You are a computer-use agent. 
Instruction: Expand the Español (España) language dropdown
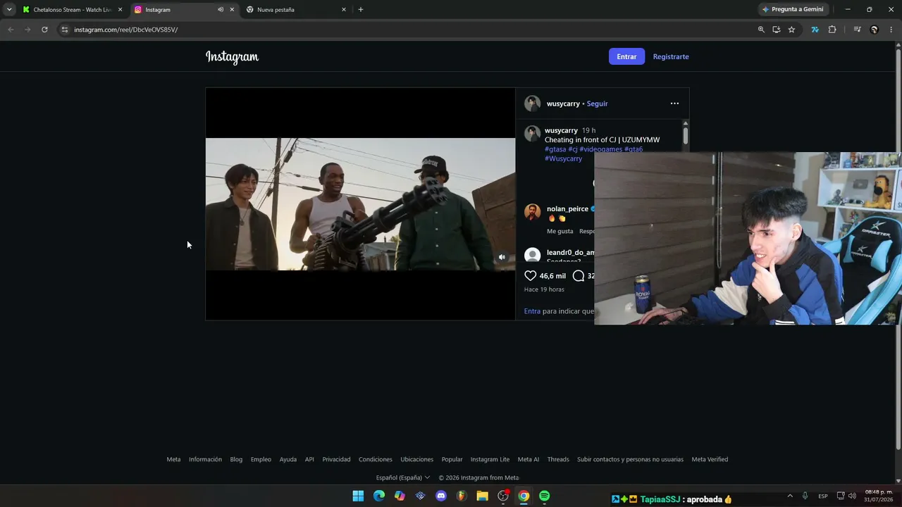(403, 477)
